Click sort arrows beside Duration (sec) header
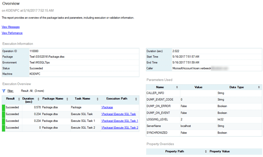This screenshot has height=157, width=263. click(38, 99)
